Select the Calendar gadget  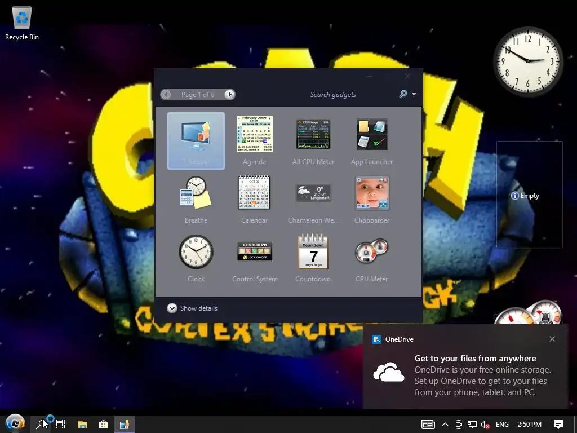coord(254,200)
